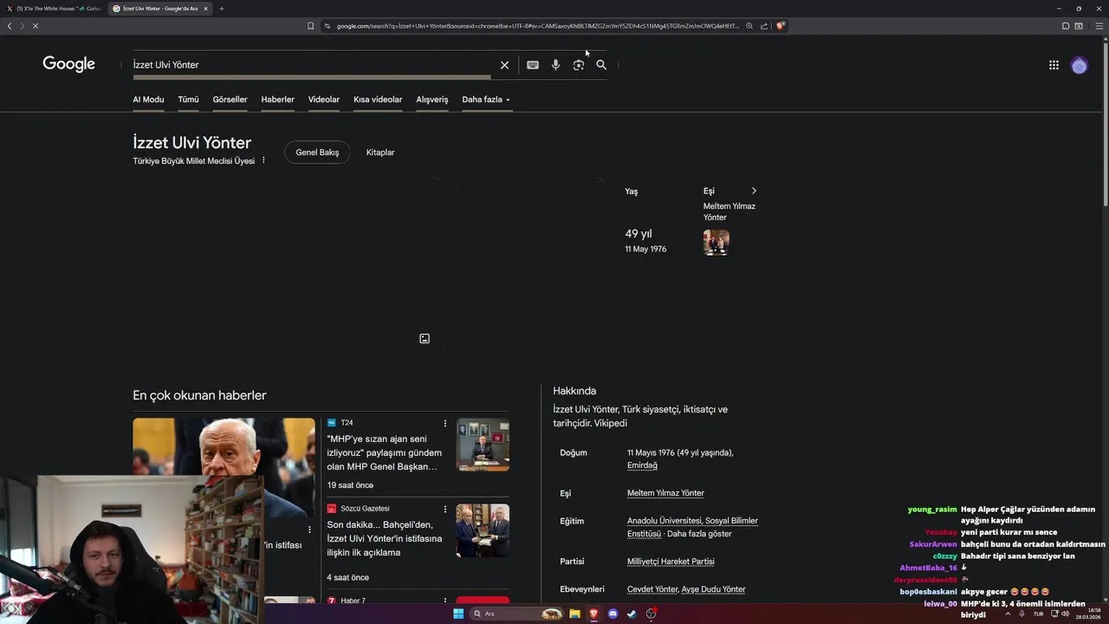1109x624 pixels.
Task: Click the Sözcü Gazetesi article thumbnail
Action: point(483,530)
